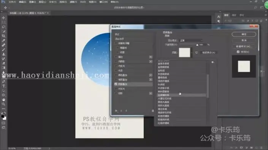
Task: Select the Hand tool
Action: pos(3,99)
